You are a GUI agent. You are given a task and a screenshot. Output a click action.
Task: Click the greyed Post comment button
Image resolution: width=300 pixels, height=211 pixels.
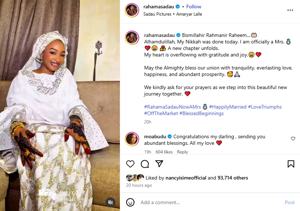(x=290, y=202)
